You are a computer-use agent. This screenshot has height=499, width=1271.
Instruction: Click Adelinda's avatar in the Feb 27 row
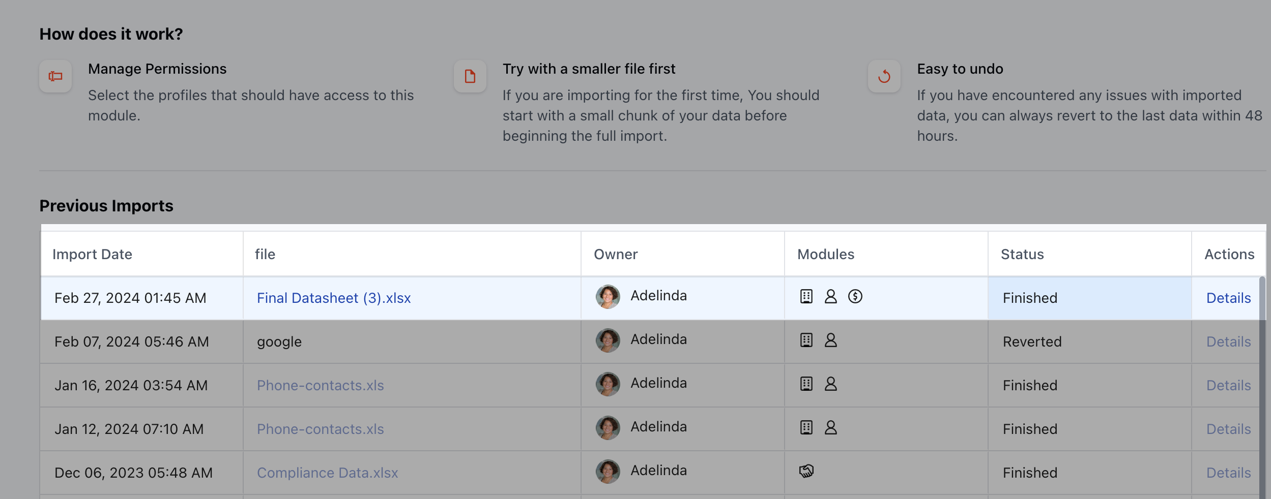pyautogui.click(x=608, y=297)
